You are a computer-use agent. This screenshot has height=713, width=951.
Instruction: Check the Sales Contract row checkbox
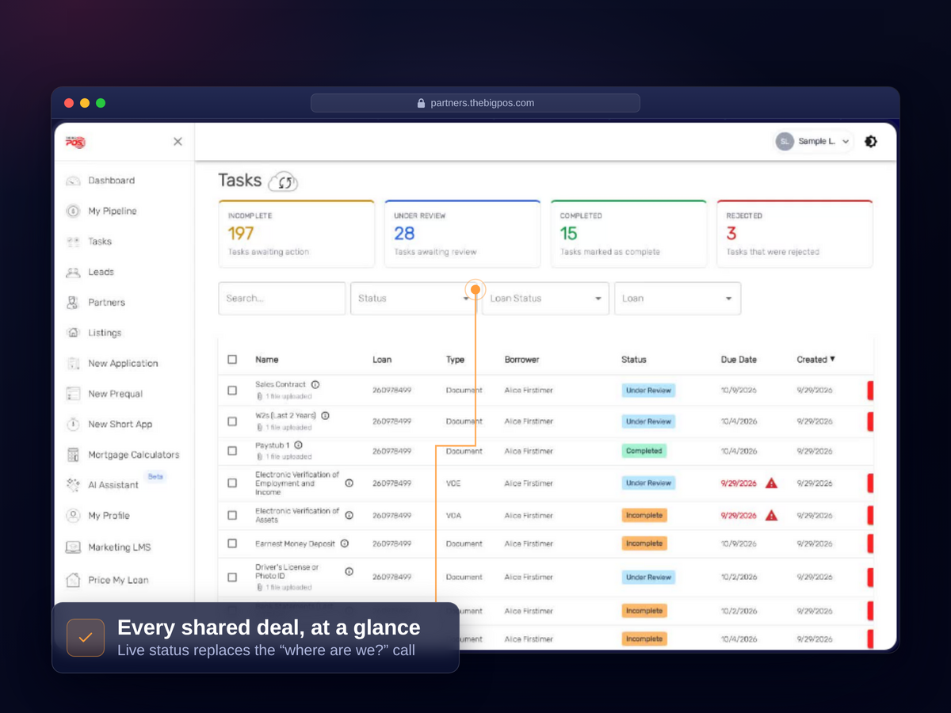(232, 391)
